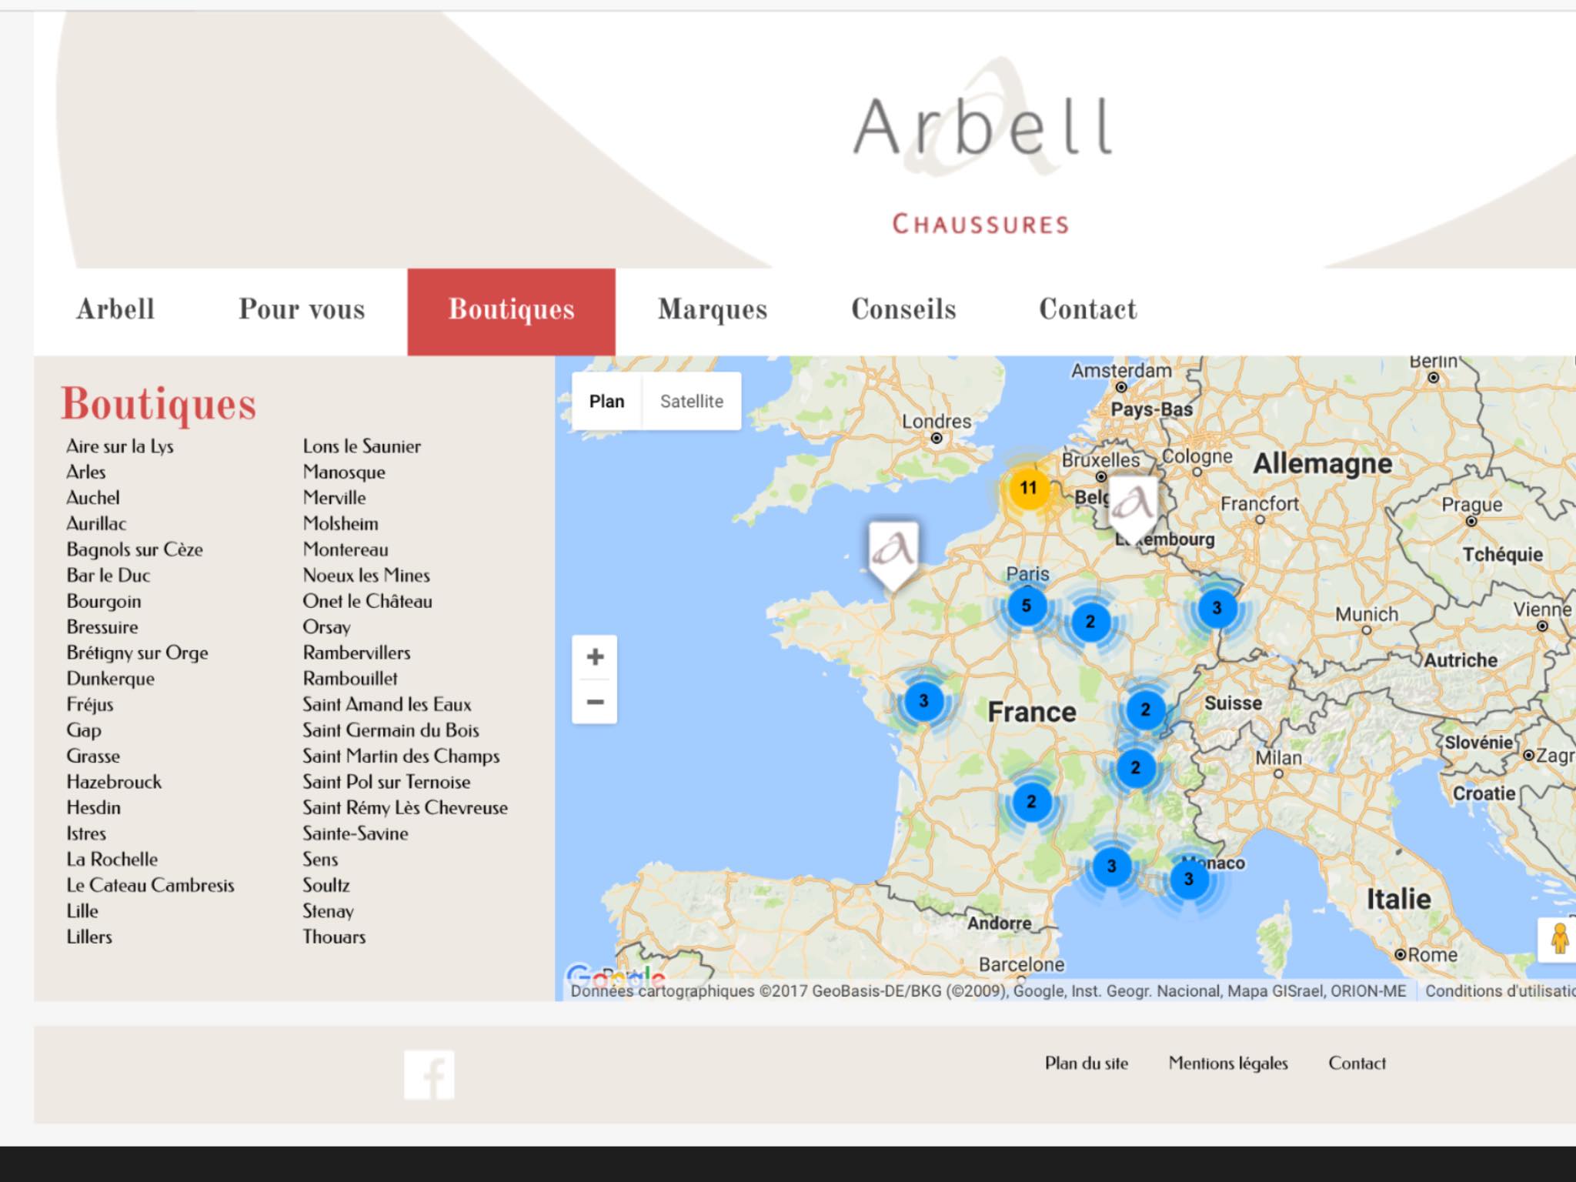Open the Rambouillet boutique link
This screenshot has width=1576, height=1182.
350,679
